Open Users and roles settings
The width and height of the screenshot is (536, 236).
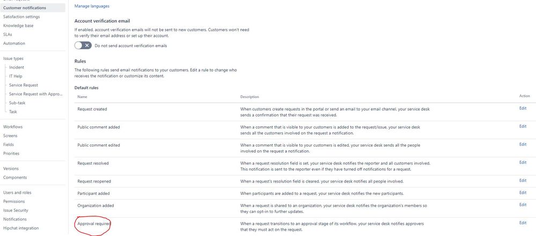[17, 193]
